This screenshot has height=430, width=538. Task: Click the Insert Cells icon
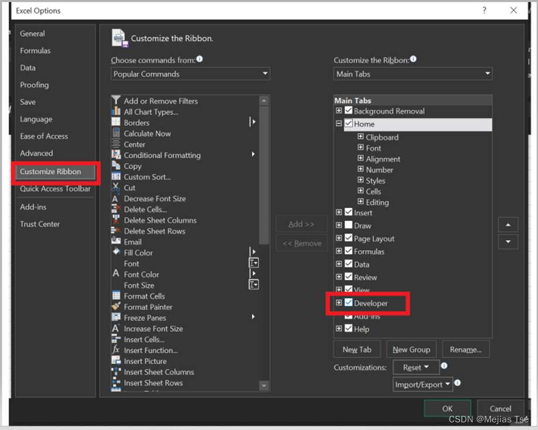click(116, 339)
